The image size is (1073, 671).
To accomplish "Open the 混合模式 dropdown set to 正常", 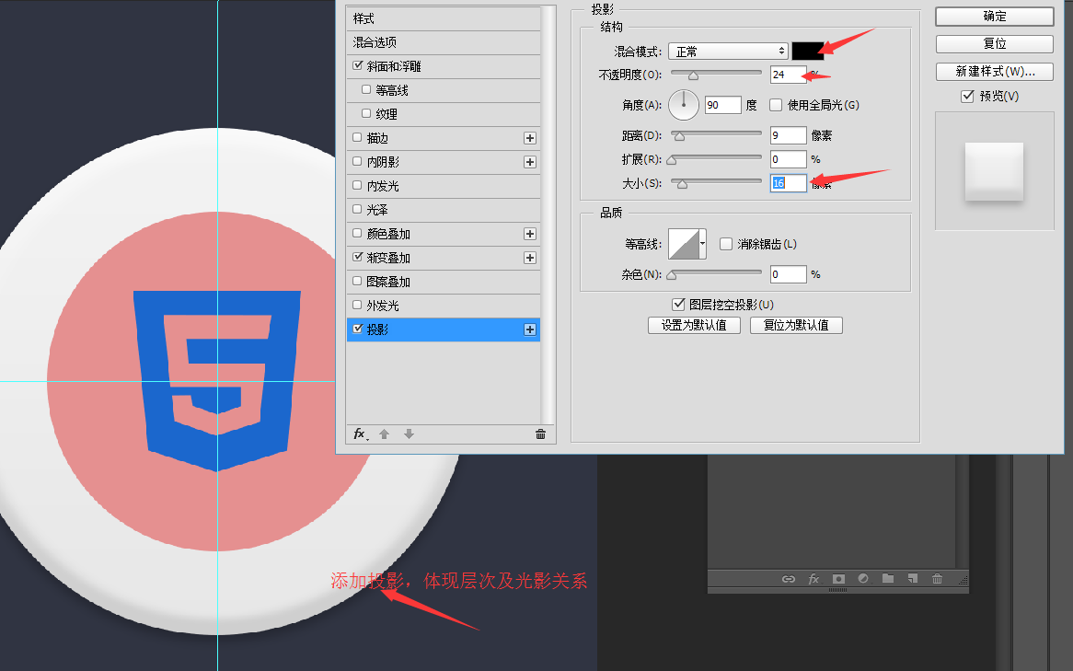I will (728, 52).
